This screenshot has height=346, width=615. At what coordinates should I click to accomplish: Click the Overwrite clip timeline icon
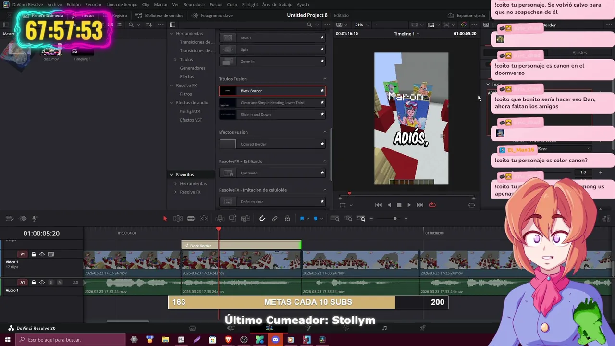pos(233,219)
